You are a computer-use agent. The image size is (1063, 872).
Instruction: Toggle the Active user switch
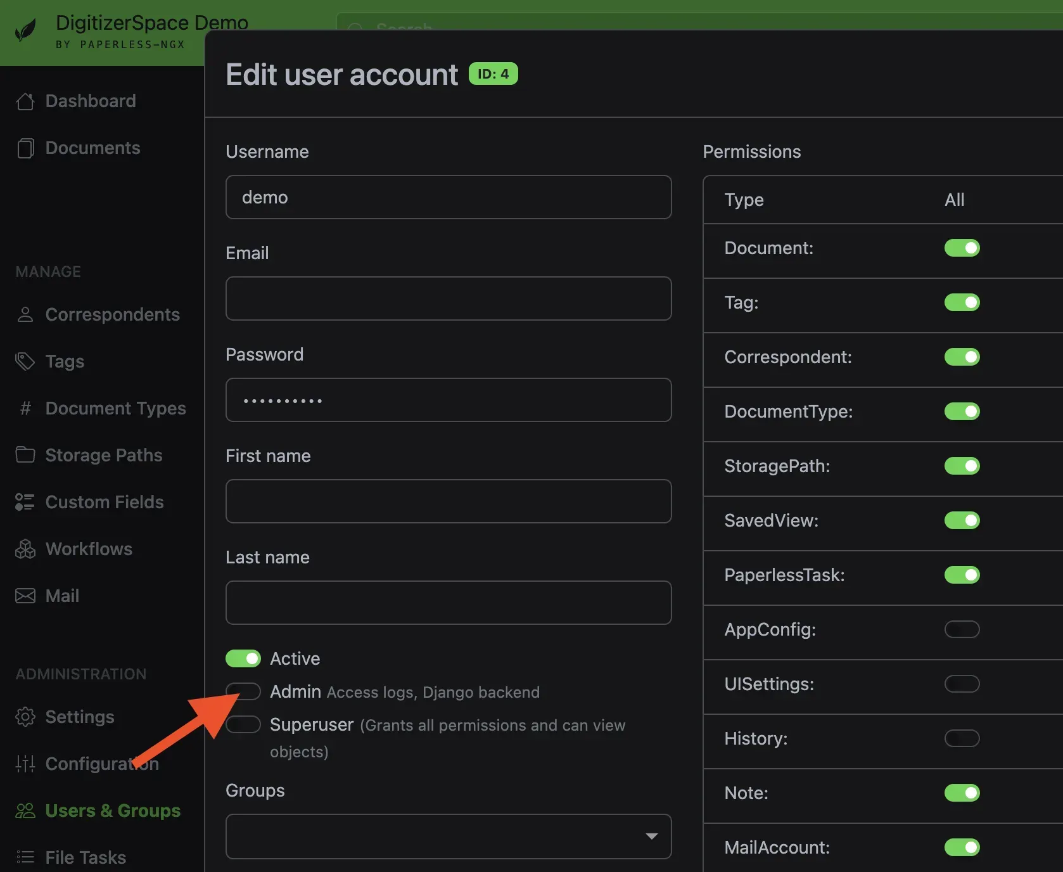[243, 658]
